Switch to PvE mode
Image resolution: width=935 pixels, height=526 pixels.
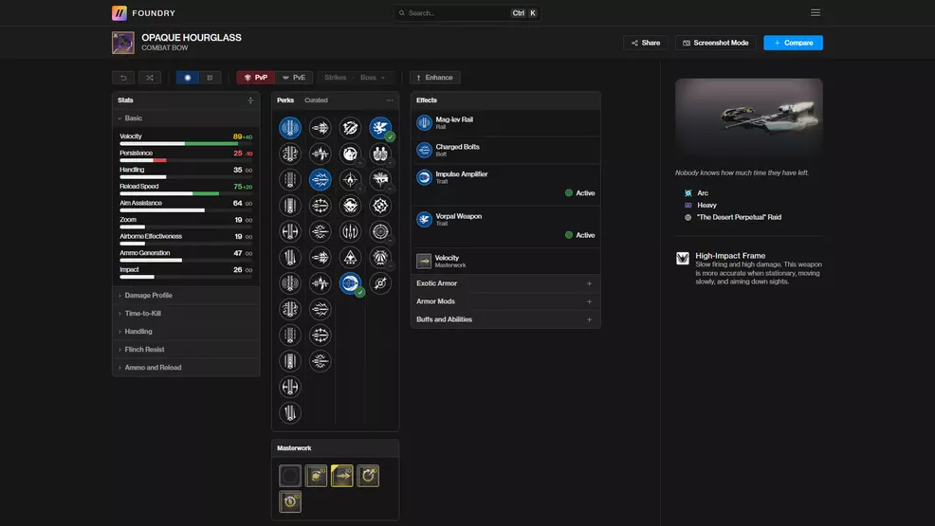294,78
